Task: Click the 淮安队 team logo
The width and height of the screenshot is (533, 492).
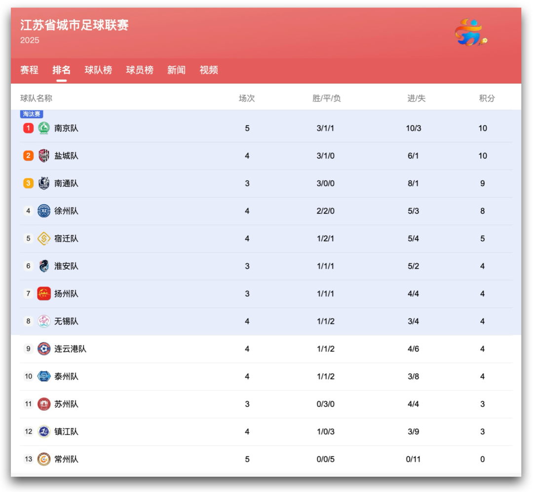Action: [44, 266]
